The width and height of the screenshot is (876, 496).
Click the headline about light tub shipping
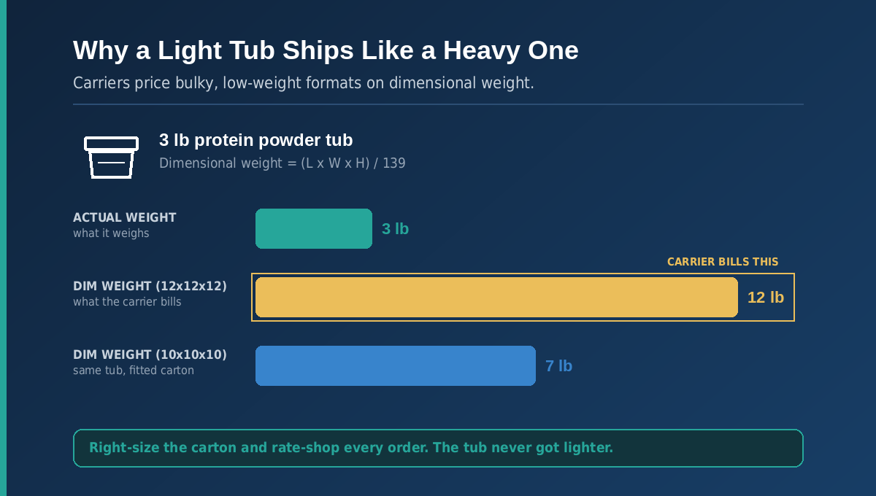[326, 50]
